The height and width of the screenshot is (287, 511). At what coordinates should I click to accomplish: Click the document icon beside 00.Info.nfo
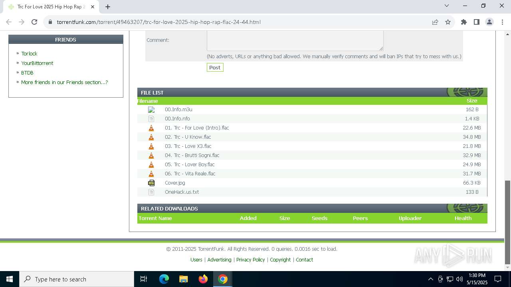[151, 119]
